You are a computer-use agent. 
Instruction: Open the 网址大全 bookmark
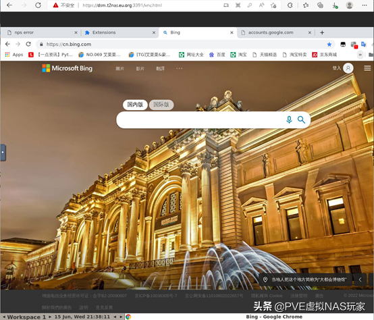tap(191, 55)
